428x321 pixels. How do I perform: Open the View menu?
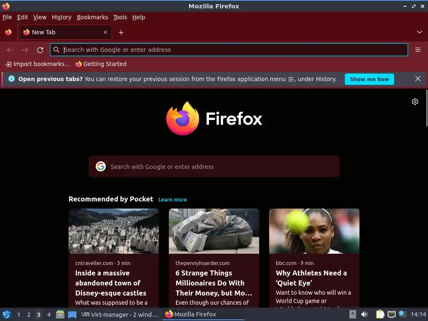pos(40,17)
